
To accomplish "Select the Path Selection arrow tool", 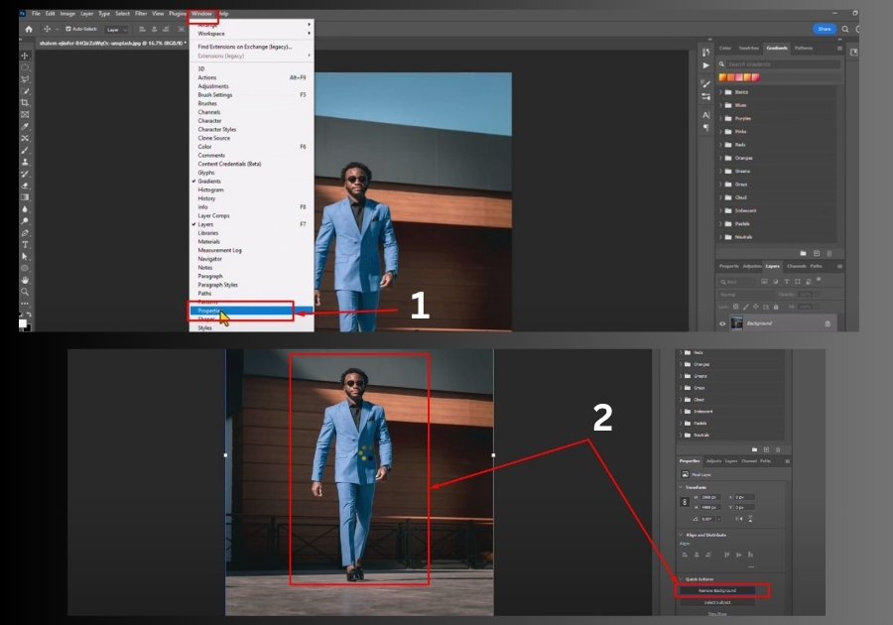I will [25, 257].
